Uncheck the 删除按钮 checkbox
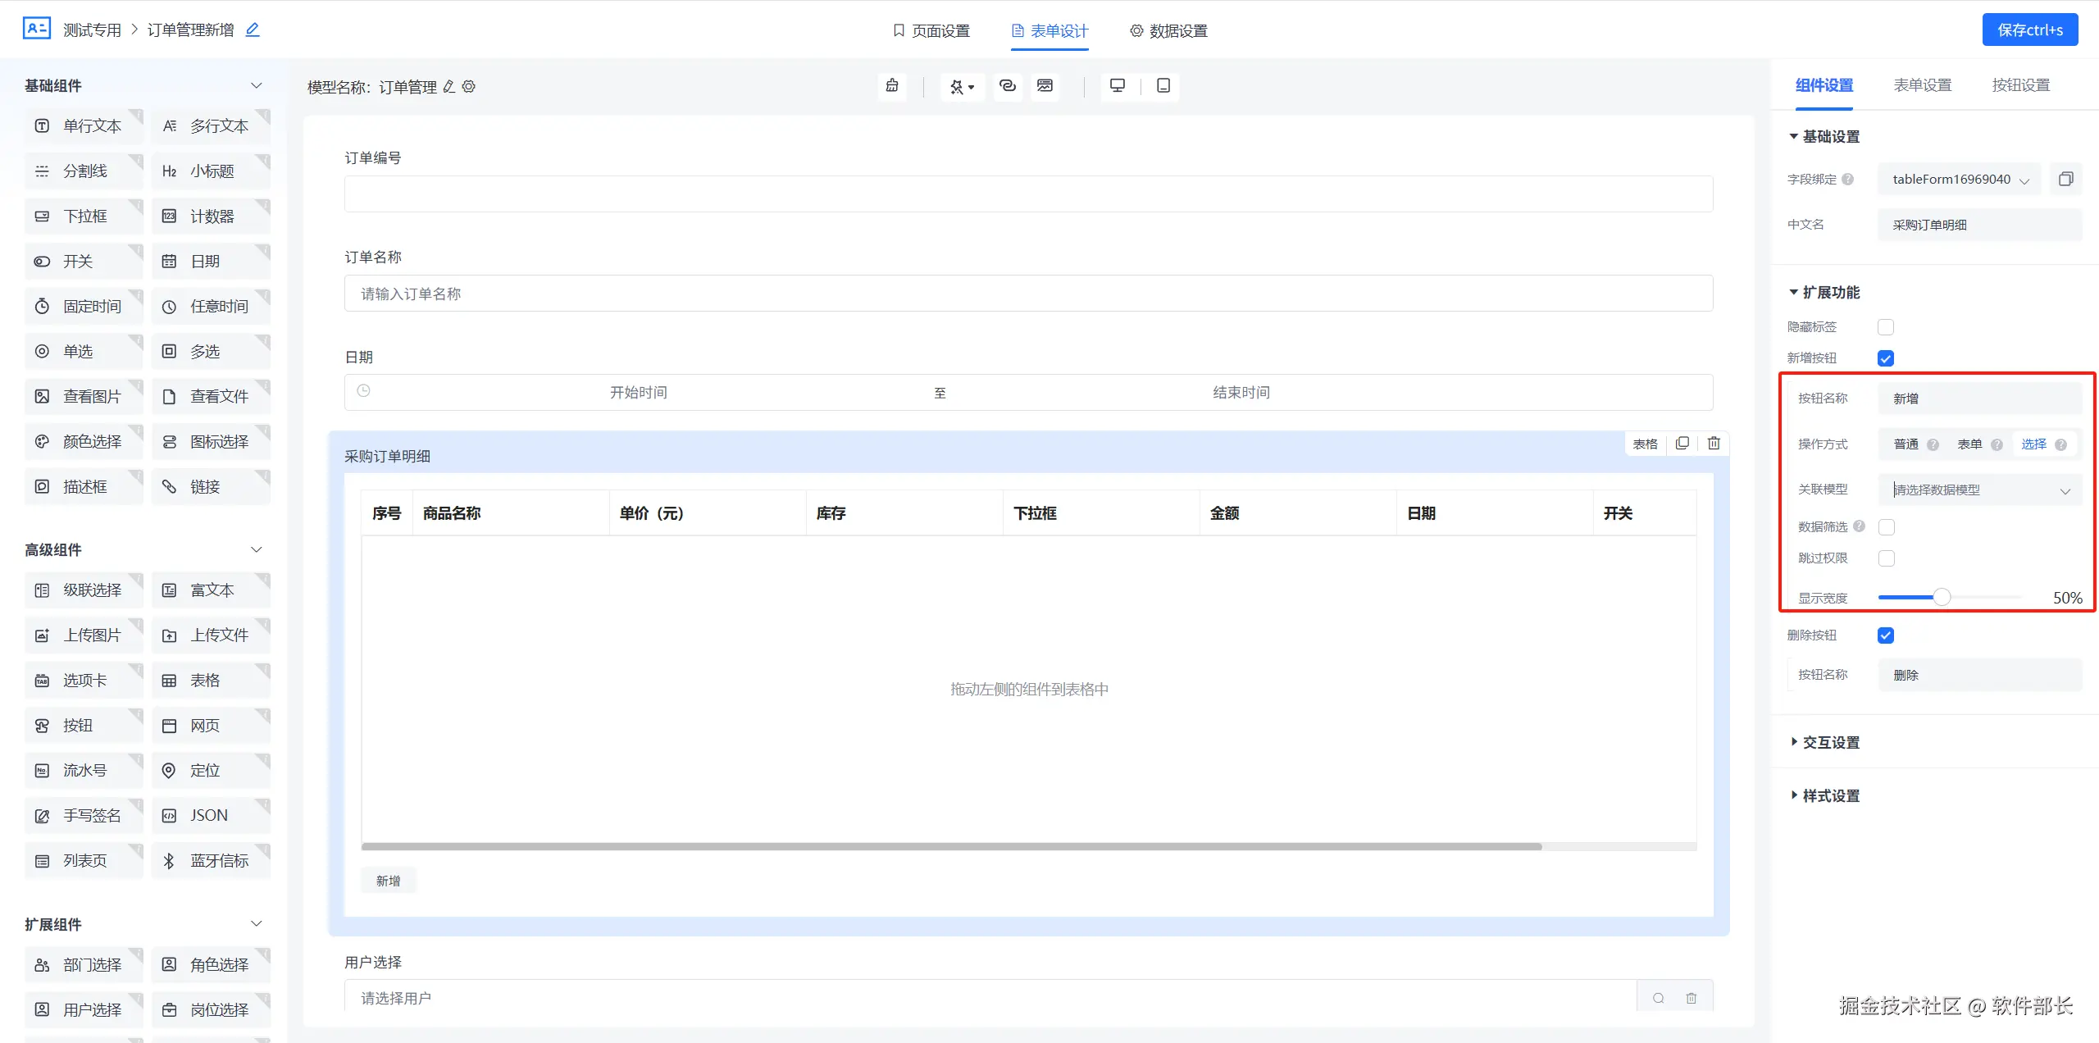This screenshot has height=1043, width=2099. 1886,635
